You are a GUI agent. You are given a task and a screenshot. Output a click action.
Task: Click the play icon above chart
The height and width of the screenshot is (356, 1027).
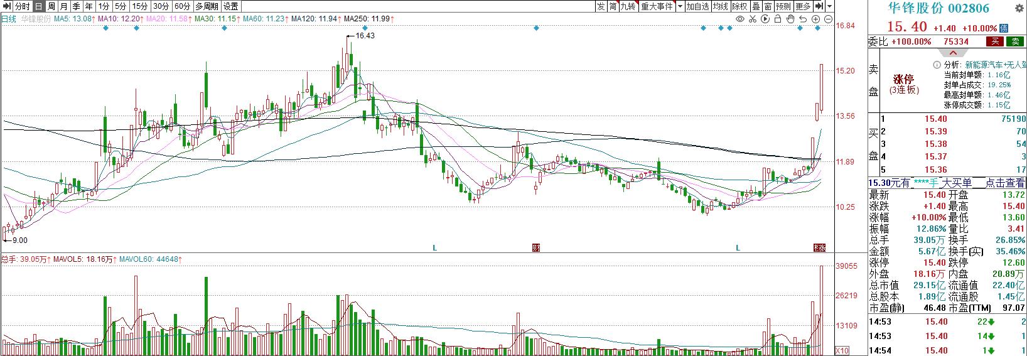pos(766,19)
